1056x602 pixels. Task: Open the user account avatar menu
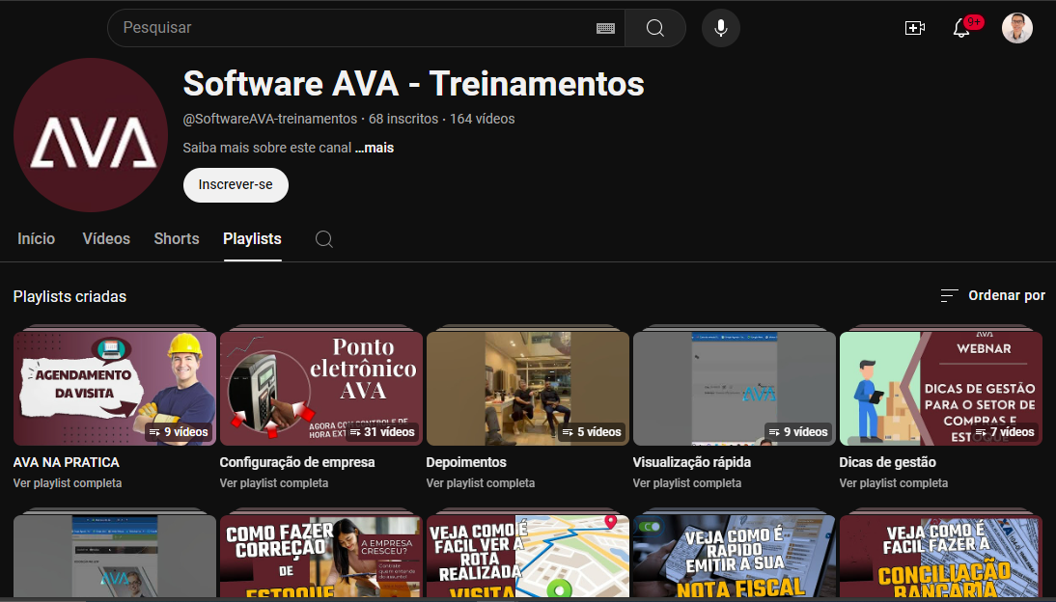pyautogui.click(x=1016, y=28)
